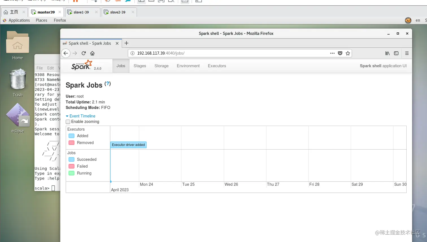Open a new Firefox tab
The width and height of the screenshot is (427, 242).
click(127, 43)
